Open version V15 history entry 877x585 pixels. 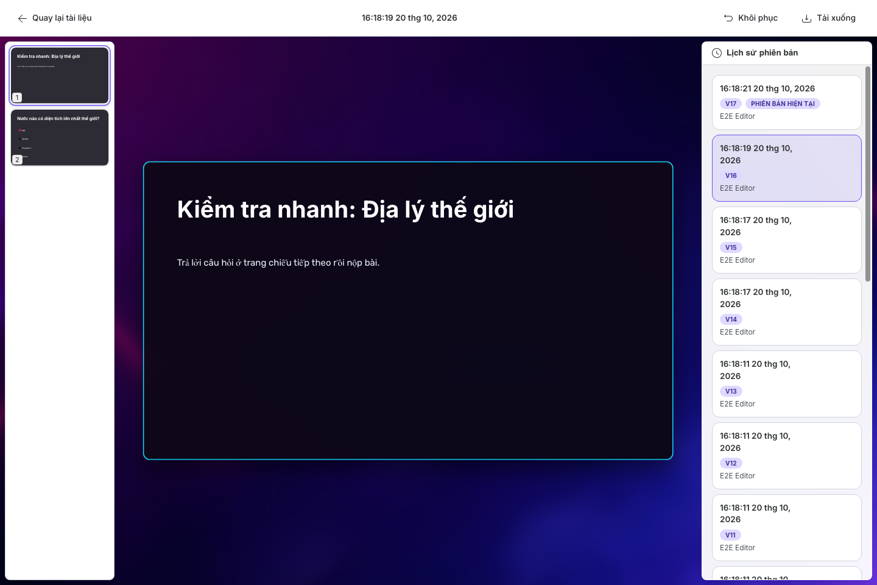[x=787, y=240]
